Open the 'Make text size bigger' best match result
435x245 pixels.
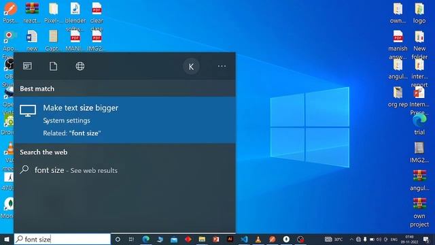[x=124, y=120]
